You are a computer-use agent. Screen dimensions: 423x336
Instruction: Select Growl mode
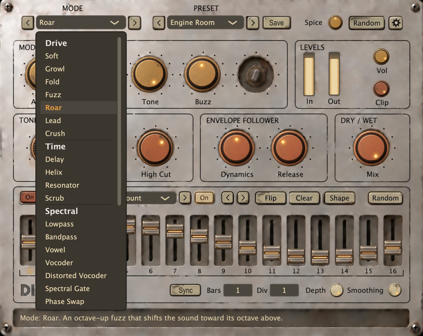click(x=79, y=69)
